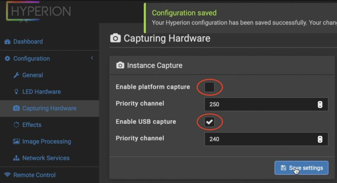The height and width of the screenshot is (183, 337).
Task: Click the Configuration gear icon
Action: 7,59
